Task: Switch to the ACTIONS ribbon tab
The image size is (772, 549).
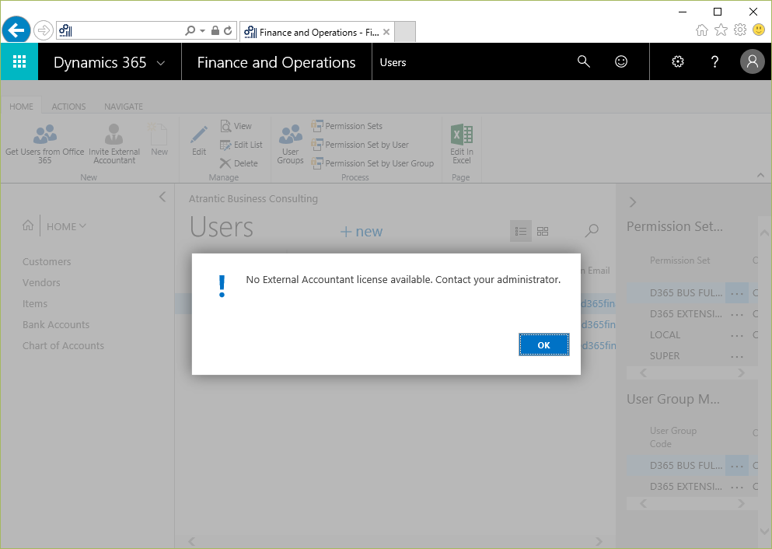Action: click(x=68, y=107)
